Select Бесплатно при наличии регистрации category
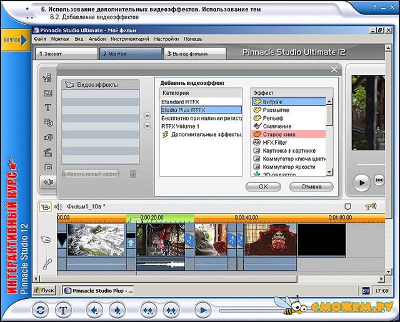The image size is (400, 322). (x=201, y=118)
